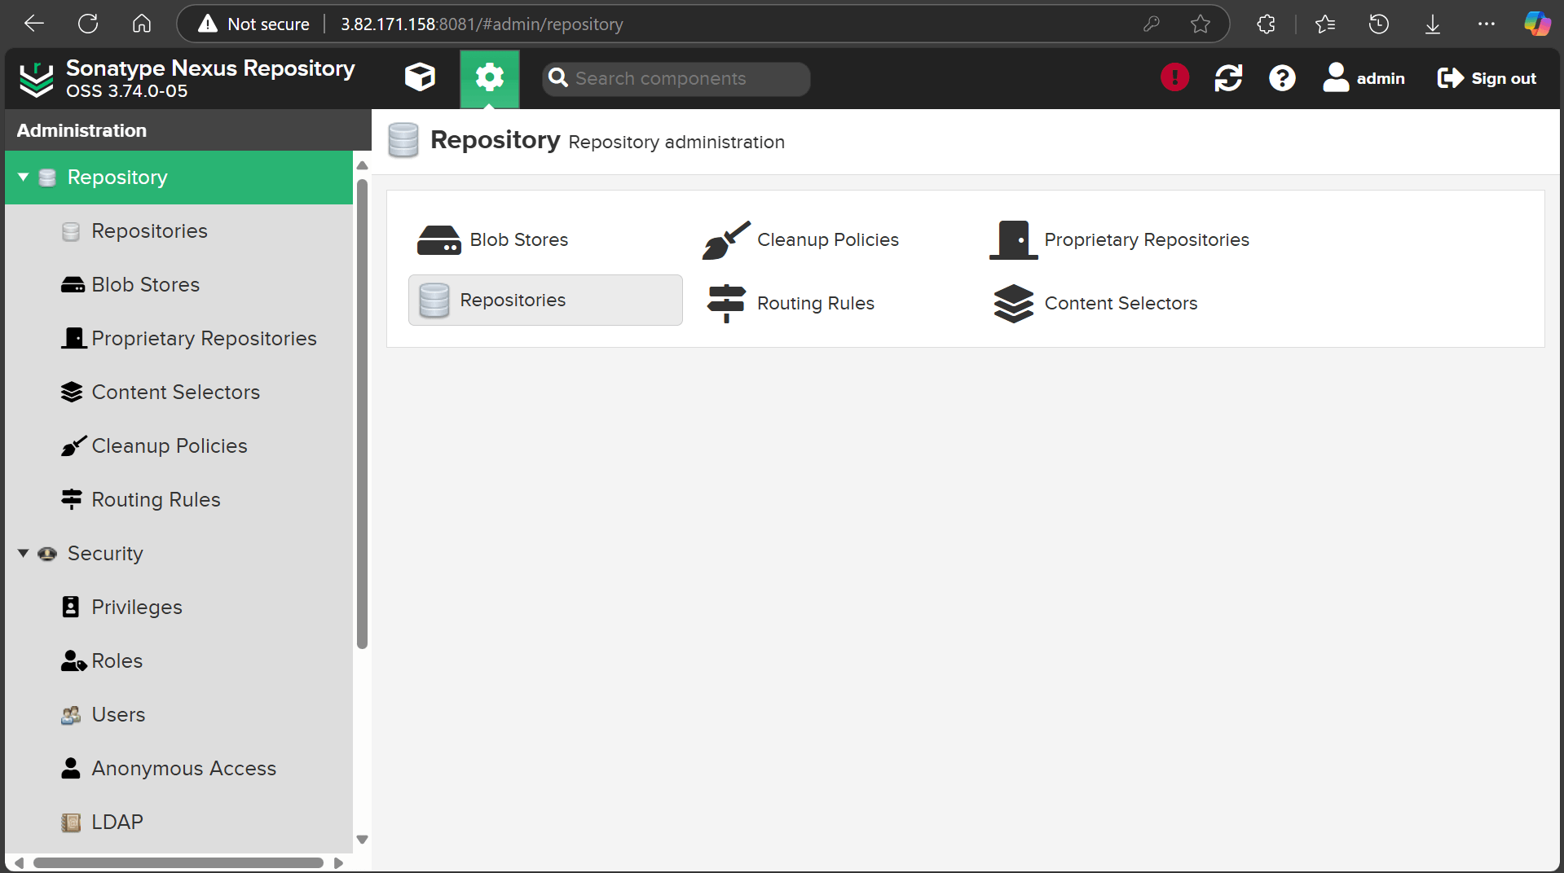Open the browser's more options menu
This screenshot has width=1564, height=873.
[1486, 24]
